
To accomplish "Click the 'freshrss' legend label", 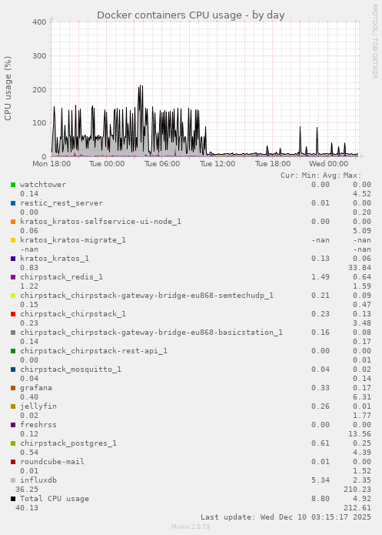I will click(38, 424).
